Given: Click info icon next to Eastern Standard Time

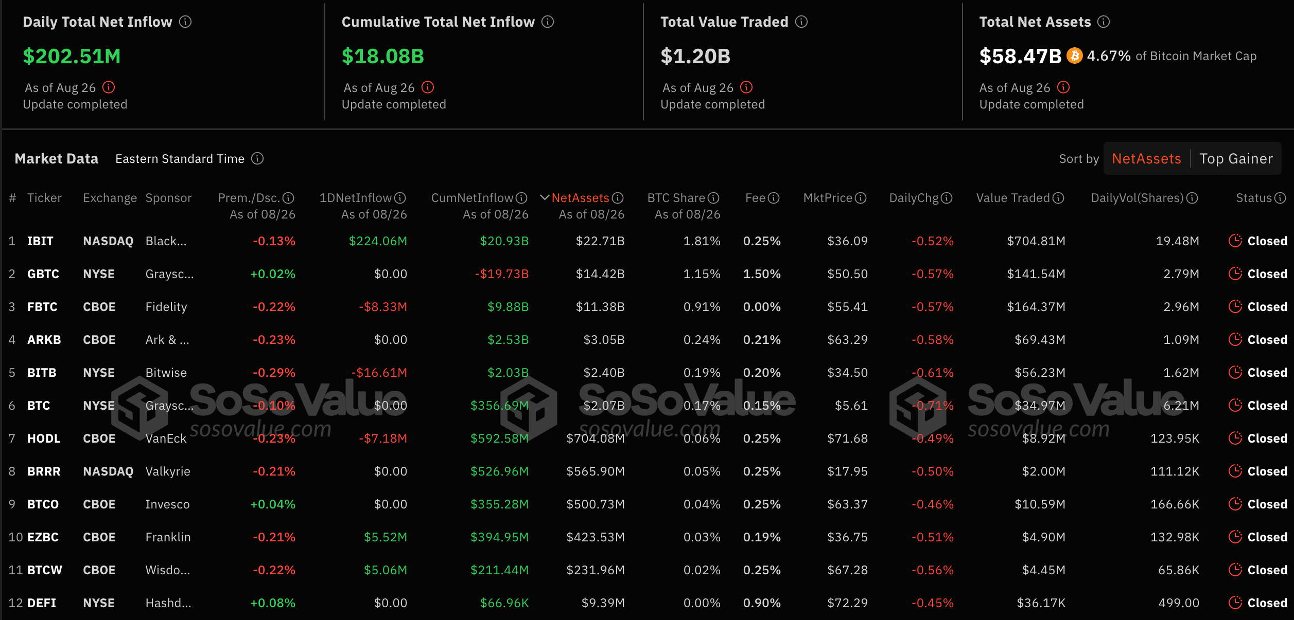Looking at the screenshot, I should tap(257, 158).
